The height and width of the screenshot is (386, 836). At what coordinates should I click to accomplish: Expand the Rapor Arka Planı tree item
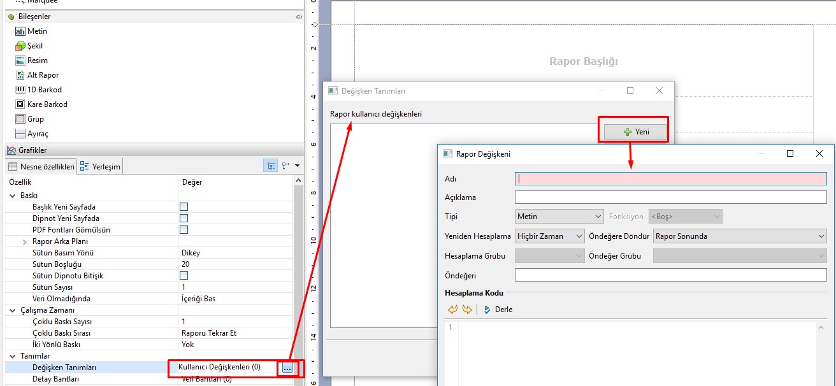[x=25, y=242]
